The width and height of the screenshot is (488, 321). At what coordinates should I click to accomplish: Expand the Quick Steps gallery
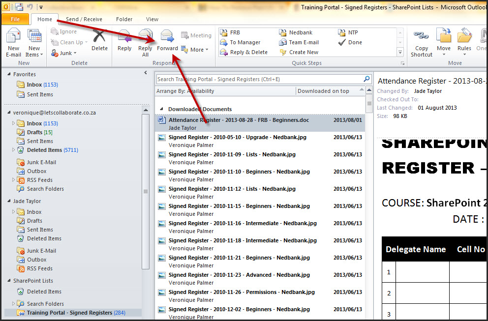coord(400,52)
